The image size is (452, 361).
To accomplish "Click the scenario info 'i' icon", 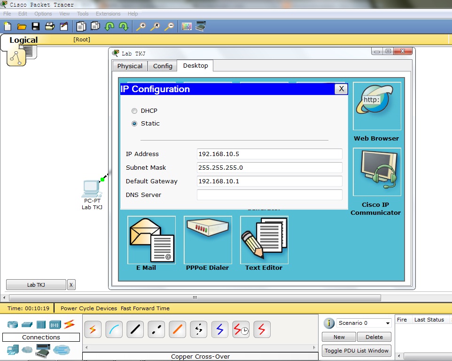I will pos(329,323).
